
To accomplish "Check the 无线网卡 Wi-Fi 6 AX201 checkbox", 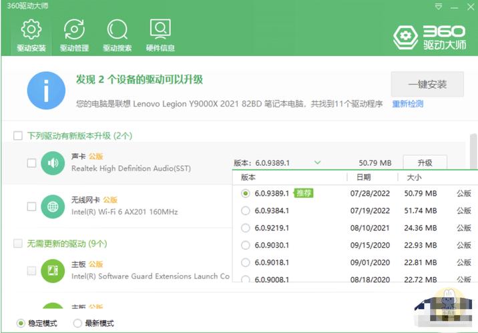I will pyautogui.click(x=31, y=206).
